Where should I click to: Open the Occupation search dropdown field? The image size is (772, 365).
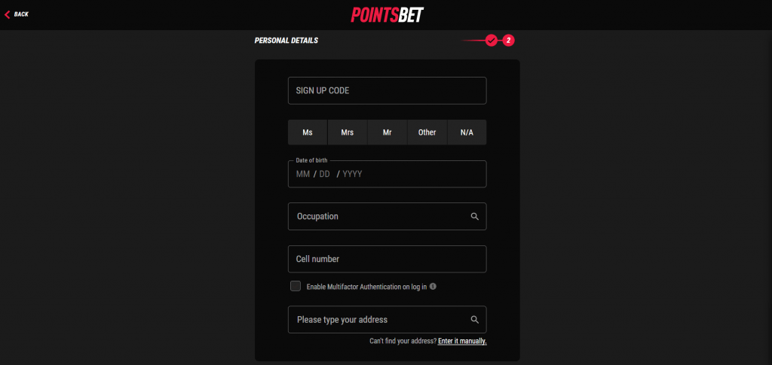[387, 216]
